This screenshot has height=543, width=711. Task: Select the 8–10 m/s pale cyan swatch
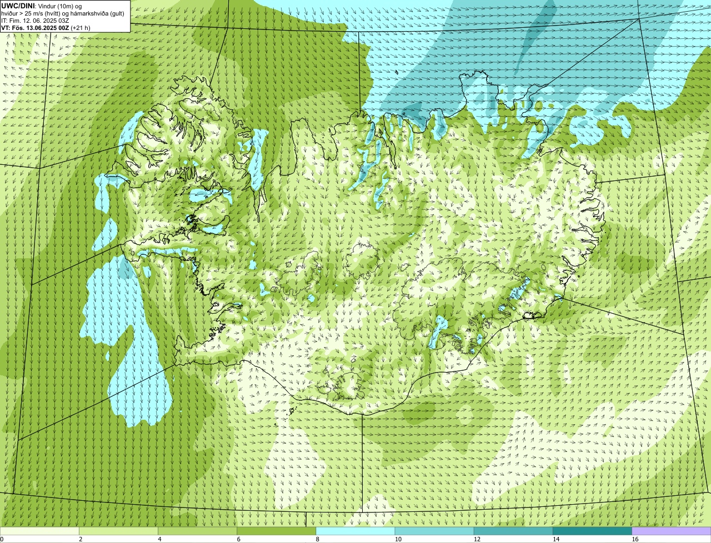[355, 531]
